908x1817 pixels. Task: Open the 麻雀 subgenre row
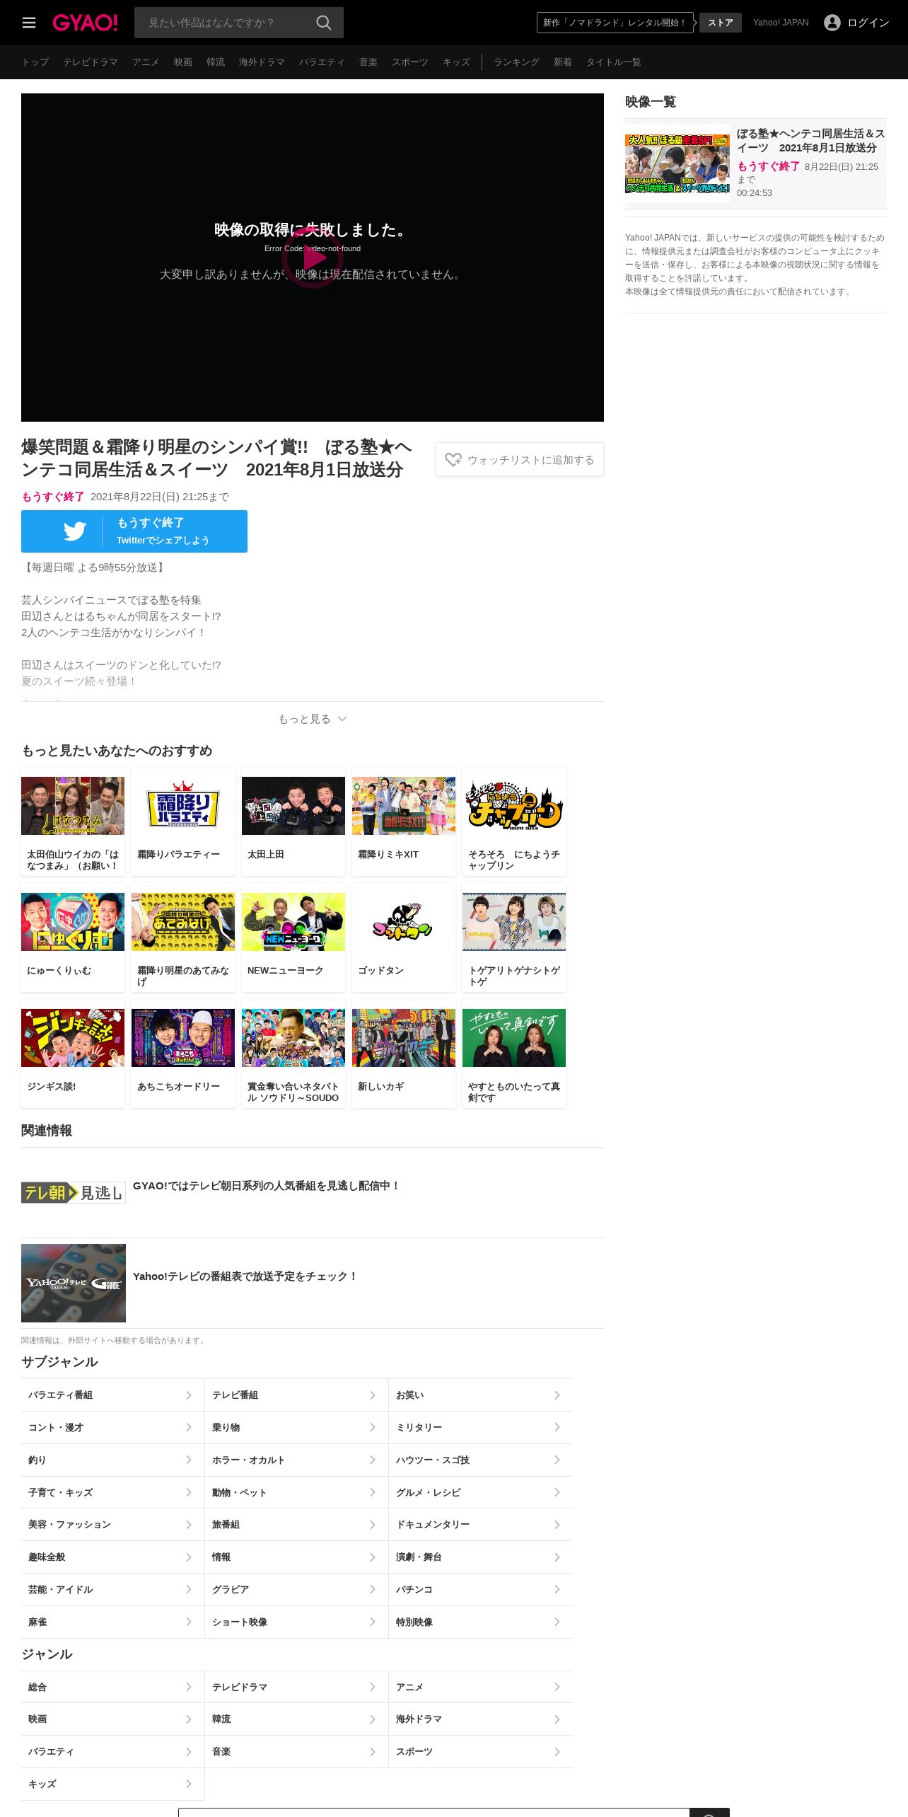point(112,1622)
